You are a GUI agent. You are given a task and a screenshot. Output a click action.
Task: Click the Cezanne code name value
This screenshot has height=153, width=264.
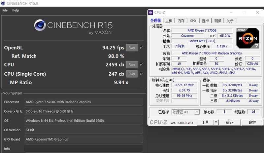click(187, 36)
